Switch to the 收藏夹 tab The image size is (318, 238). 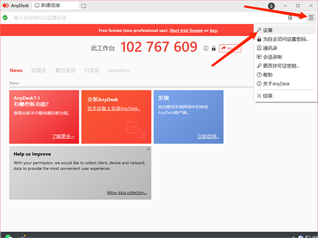39,70
